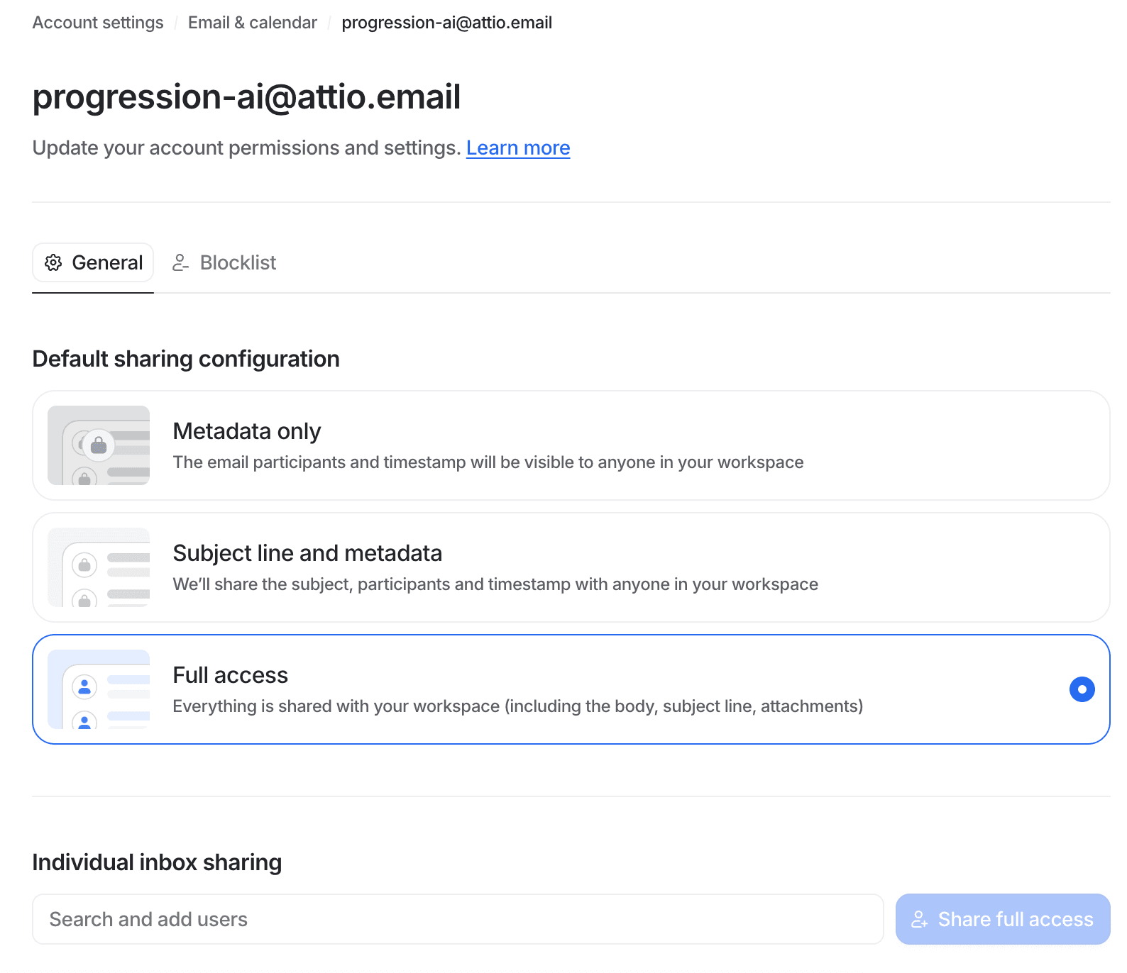Click Share full access button
The width and height of the screenshot is (1127, 973).
coord(1003,919)
